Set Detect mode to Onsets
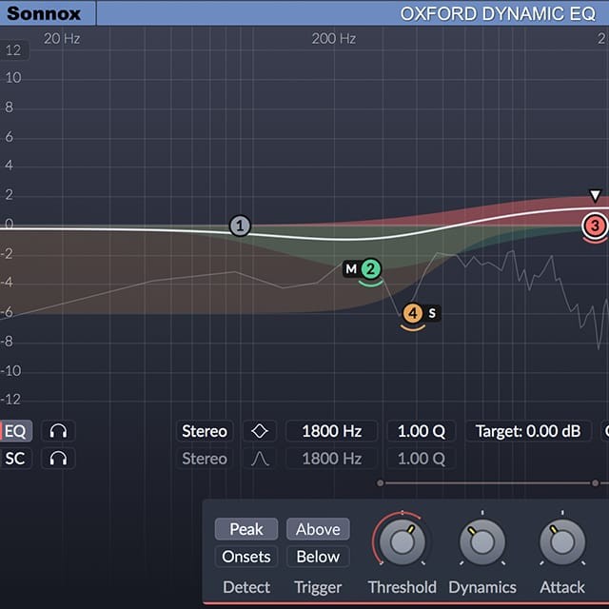This screenshot has width=609, height=609. tap(246, 557)
